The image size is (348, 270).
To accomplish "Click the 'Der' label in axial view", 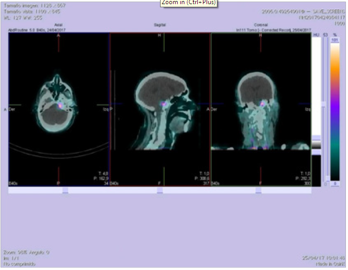I will [12, 110].
